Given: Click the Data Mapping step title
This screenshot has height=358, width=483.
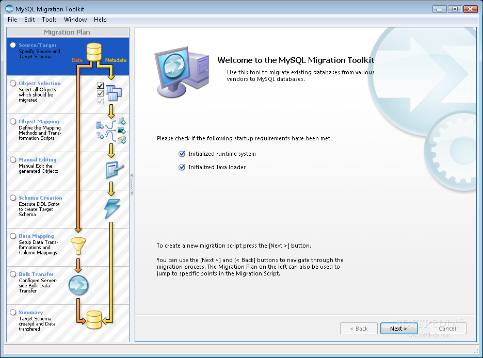Looking at the screenshot, I should (36, 236).
